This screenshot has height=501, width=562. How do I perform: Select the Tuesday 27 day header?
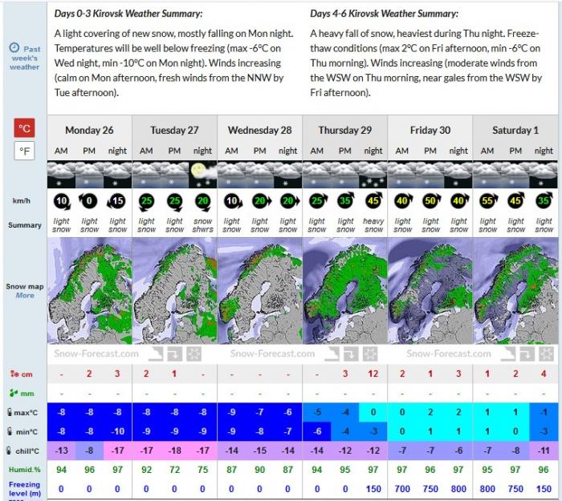174,130
